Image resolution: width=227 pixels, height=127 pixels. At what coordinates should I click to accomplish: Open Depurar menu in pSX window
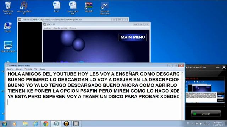click(x=73, y=28)
